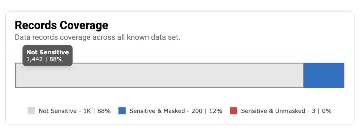The image size is (364, 136).
Task: Toggle the 'Sensitive & Unmasked' legend label
Action: pyautogui.click(x=273, y=111)
